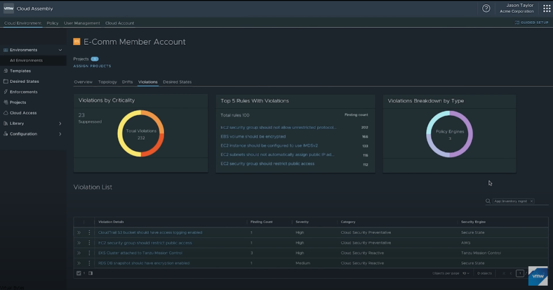Click the Policy Engines donut chart

[x=449, y=134]
